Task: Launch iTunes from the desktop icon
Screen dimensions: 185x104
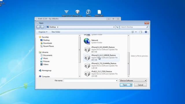Action: [88, 13]
